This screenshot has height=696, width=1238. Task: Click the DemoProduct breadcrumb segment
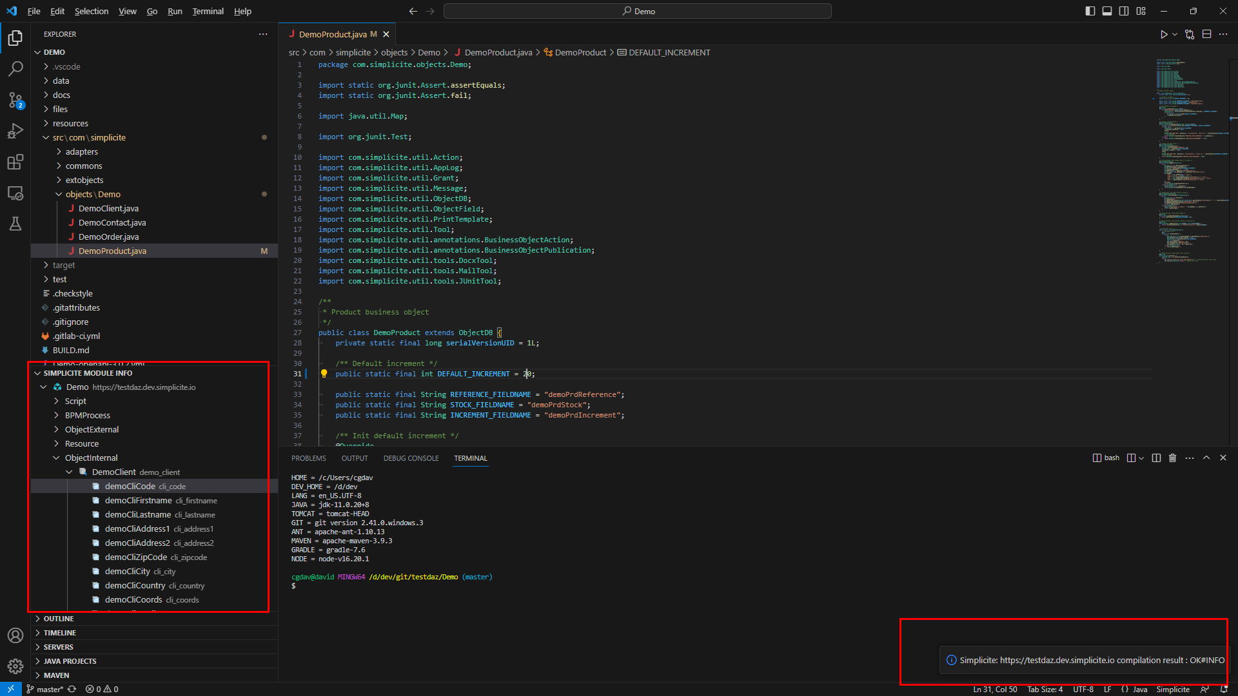(x=575, y=52)
